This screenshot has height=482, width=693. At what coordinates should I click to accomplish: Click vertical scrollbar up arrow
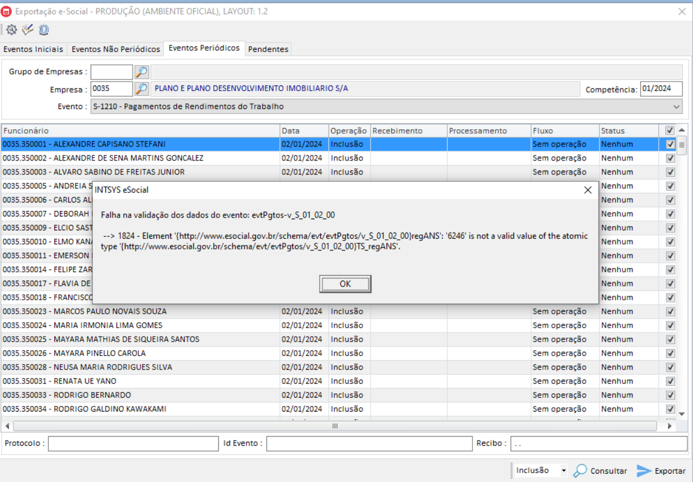[682, 130]
